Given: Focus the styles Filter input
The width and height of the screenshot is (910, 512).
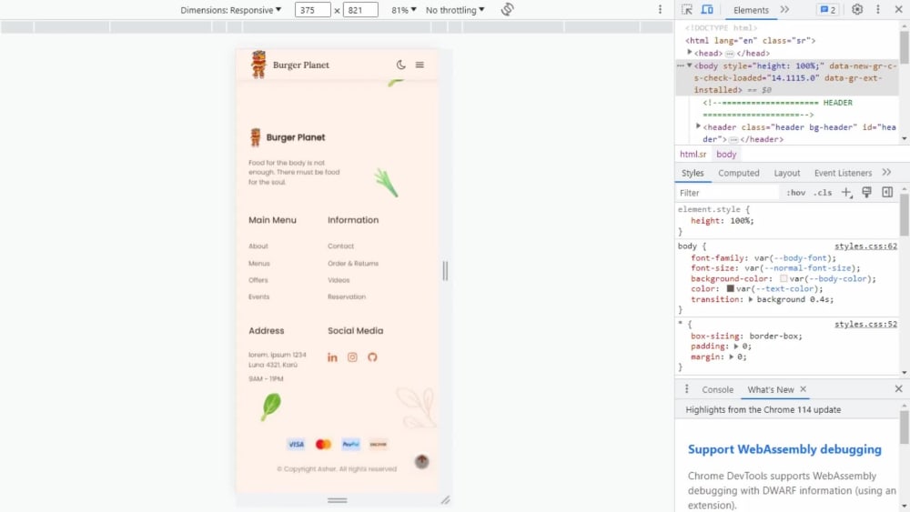Looking at the screenshot, I should pyautogui.click(x=728, y=193).
